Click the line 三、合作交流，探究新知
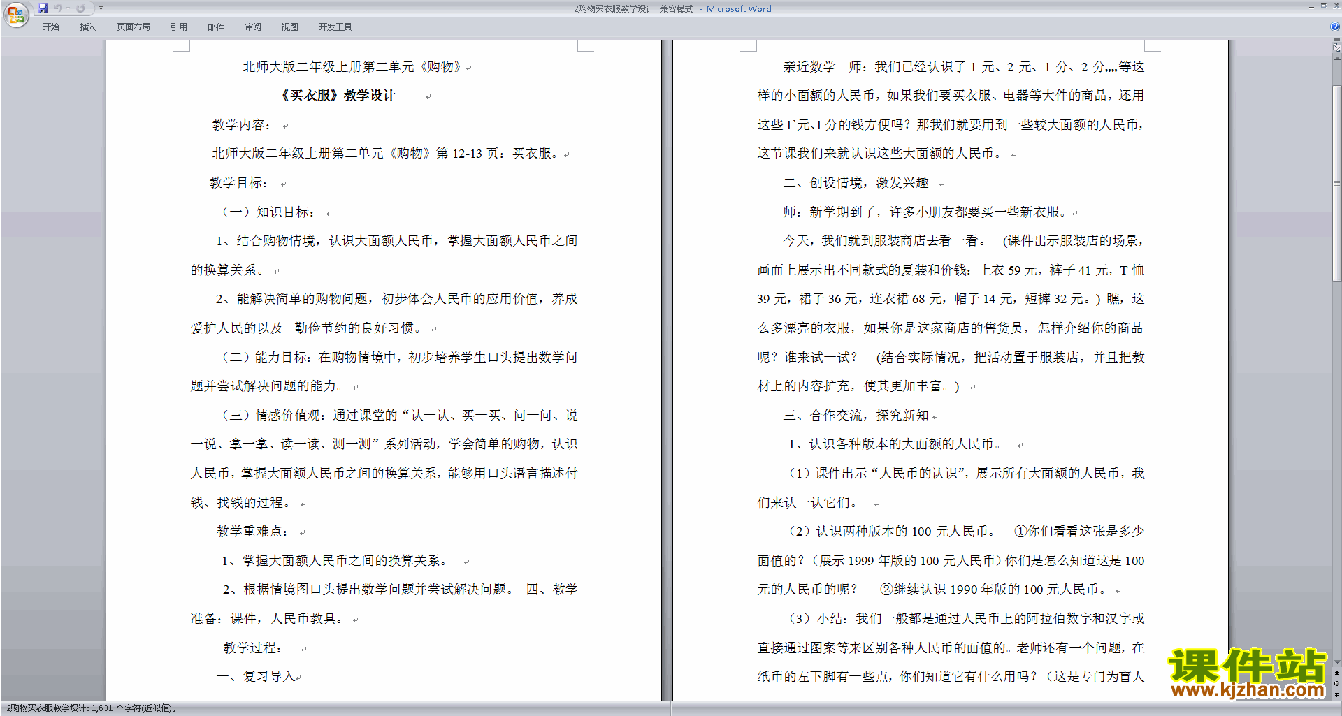1342x716 pixels. coord(856,416)
